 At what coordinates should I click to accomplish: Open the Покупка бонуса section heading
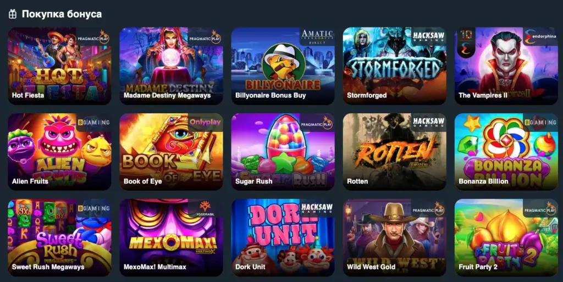tap(62, 14)
